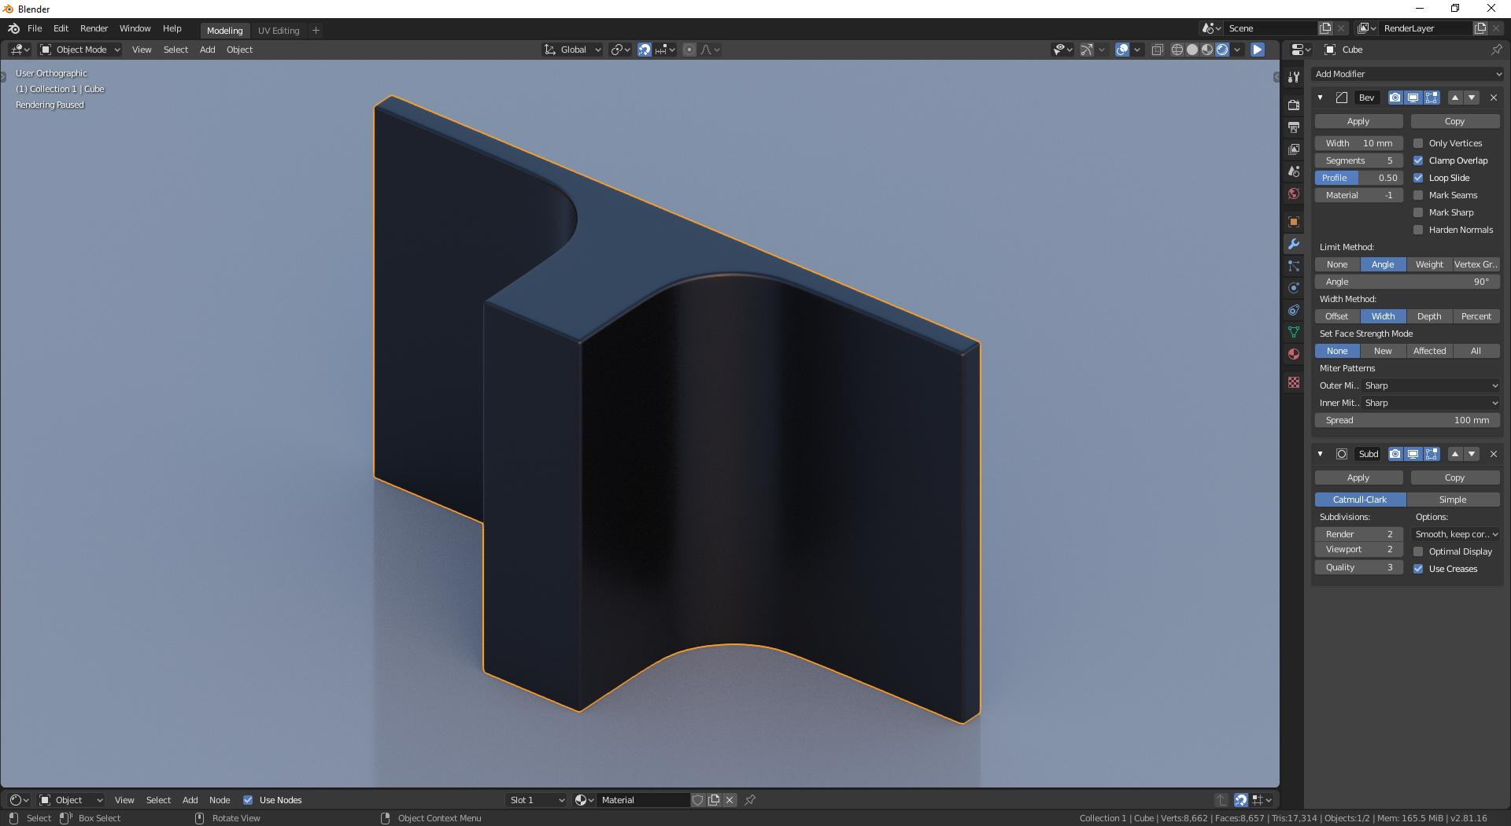1511x826 pixels.
Task: Toggle viewport gizmos display
Action: coord(1087,50)
